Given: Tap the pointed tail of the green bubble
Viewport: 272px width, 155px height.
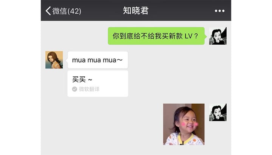Looking at the screenshot, I should click(x=206, y=36).
